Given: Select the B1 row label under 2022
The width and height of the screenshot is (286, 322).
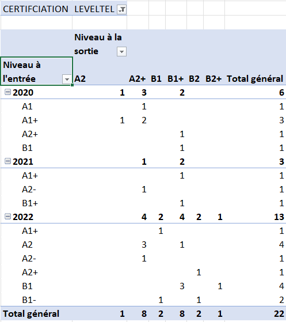Looking at the screenshot, I should 27,286.
